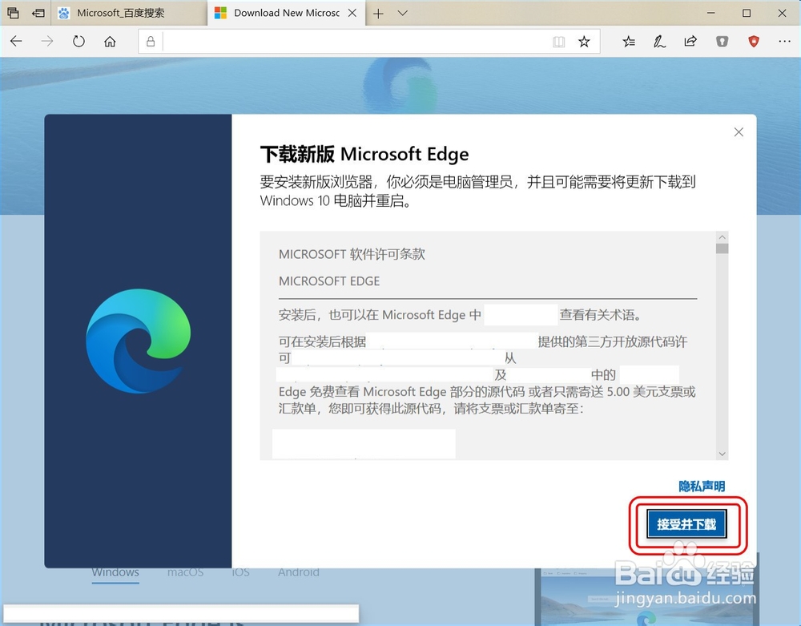
Task: Open Reading view book icon
Action: (559, 42)
